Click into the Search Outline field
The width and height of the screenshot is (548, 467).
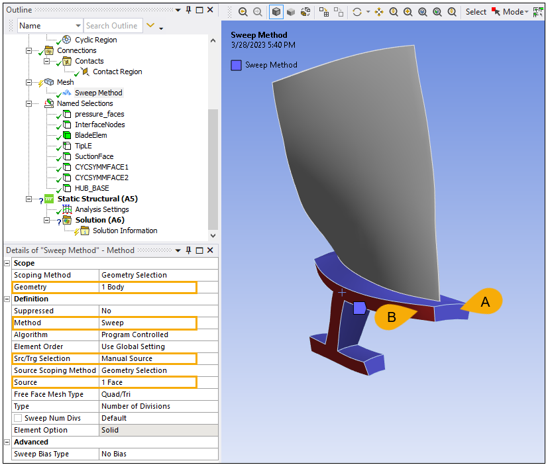[111, 26]
